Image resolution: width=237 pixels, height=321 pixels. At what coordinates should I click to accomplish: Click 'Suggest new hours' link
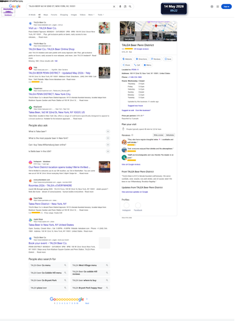(x=135, y=105)
